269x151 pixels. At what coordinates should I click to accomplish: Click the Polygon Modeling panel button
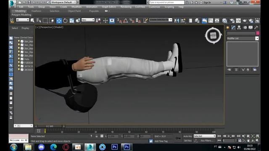[x=21, y=15]
